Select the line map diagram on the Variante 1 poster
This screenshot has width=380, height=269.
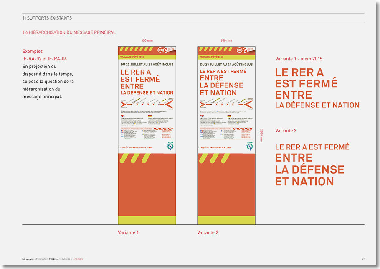pos(147,104)
